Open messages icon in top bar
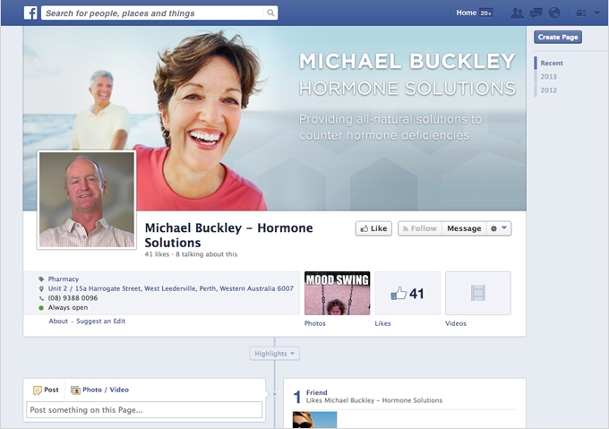 point(536,13)
